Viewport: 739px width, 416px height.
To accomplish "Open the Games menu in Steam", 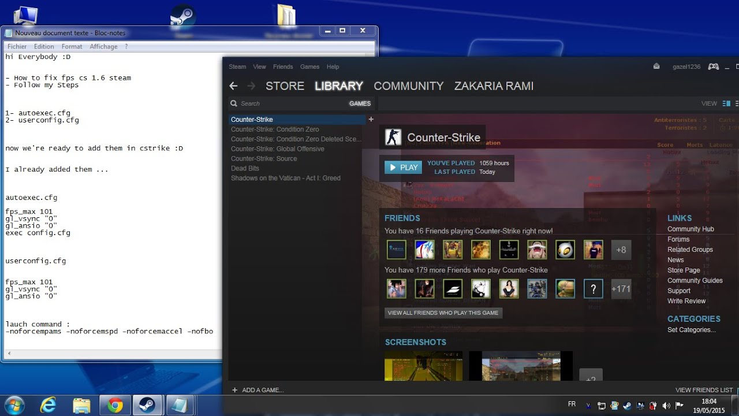I will pos(309,66).
